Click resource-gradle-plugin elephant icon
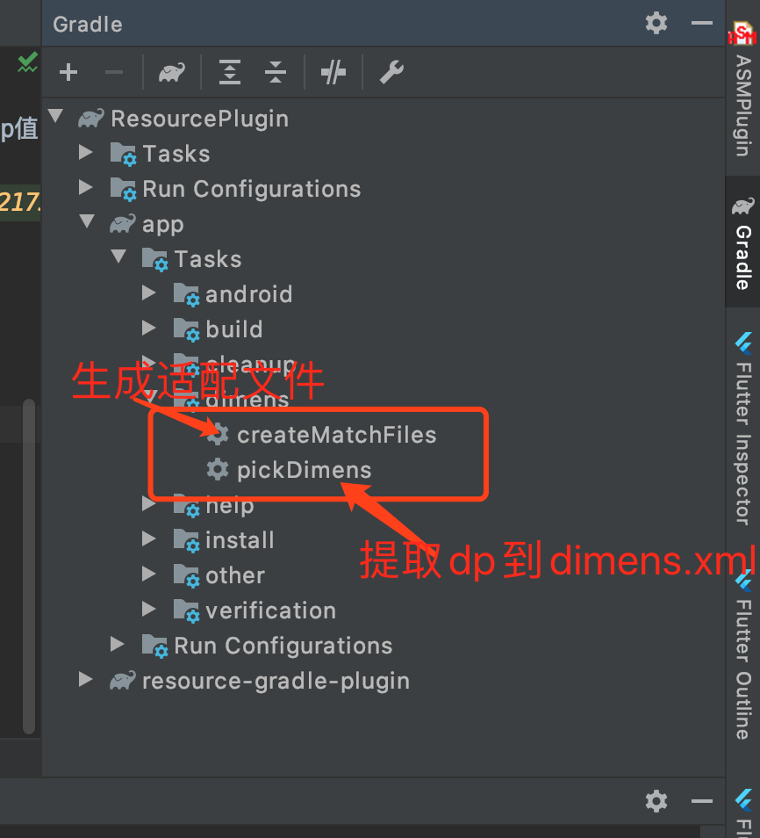The height and width of the screenshot is (838, 760). tap(122, 681)
